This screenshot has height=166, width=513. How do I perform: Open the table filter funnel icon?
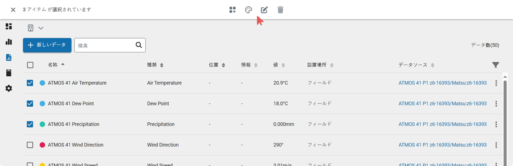click(495, 65)
